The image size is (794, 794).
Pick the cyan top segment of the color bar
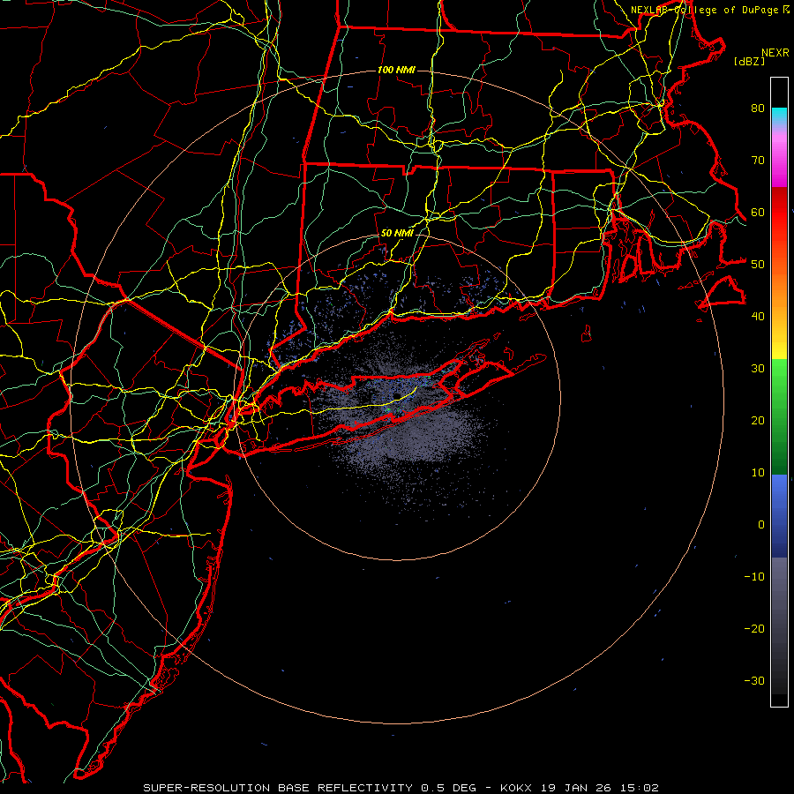pyautogui.click(x=779, y=116)
